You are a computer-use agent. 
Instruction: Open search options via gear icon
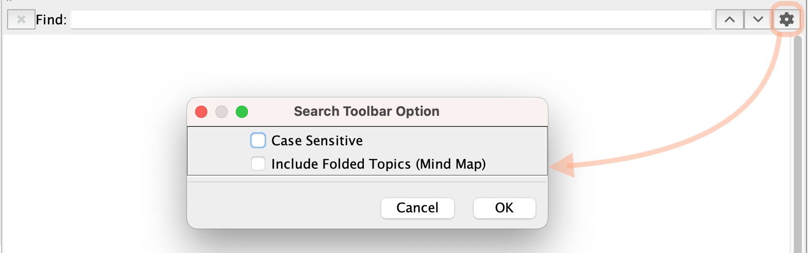[787, 20]
